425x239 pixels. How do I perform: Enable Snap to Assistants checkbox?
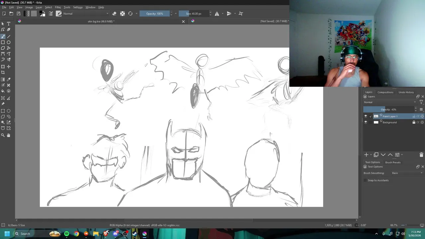tap(366, 180)
